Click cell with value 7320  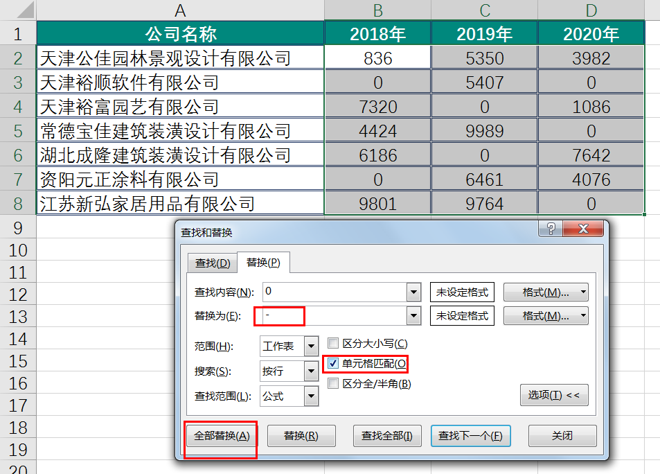(377, 107)
